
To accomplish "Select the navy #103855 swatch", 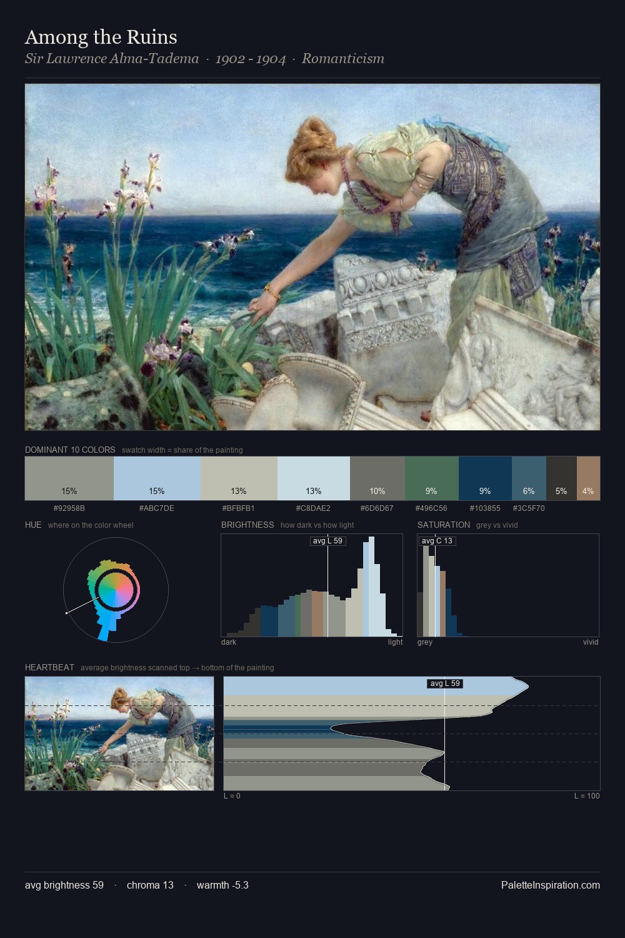I will coord(485,478).
